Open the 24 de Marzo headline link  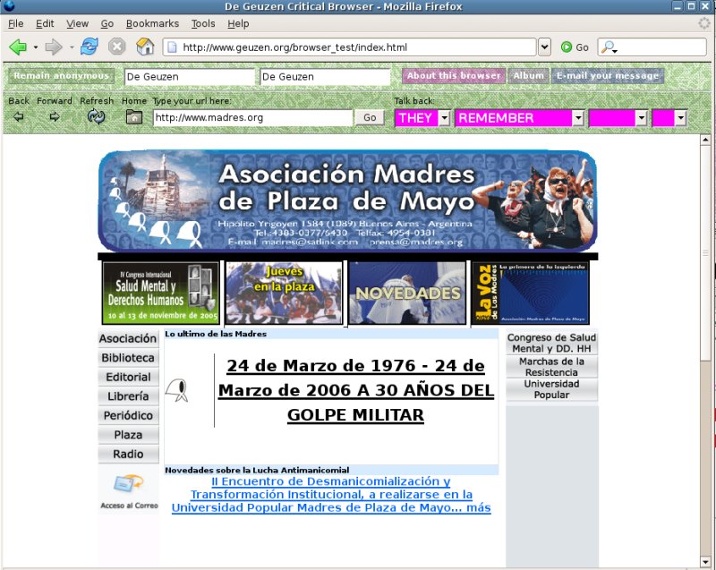click(355, 390)
